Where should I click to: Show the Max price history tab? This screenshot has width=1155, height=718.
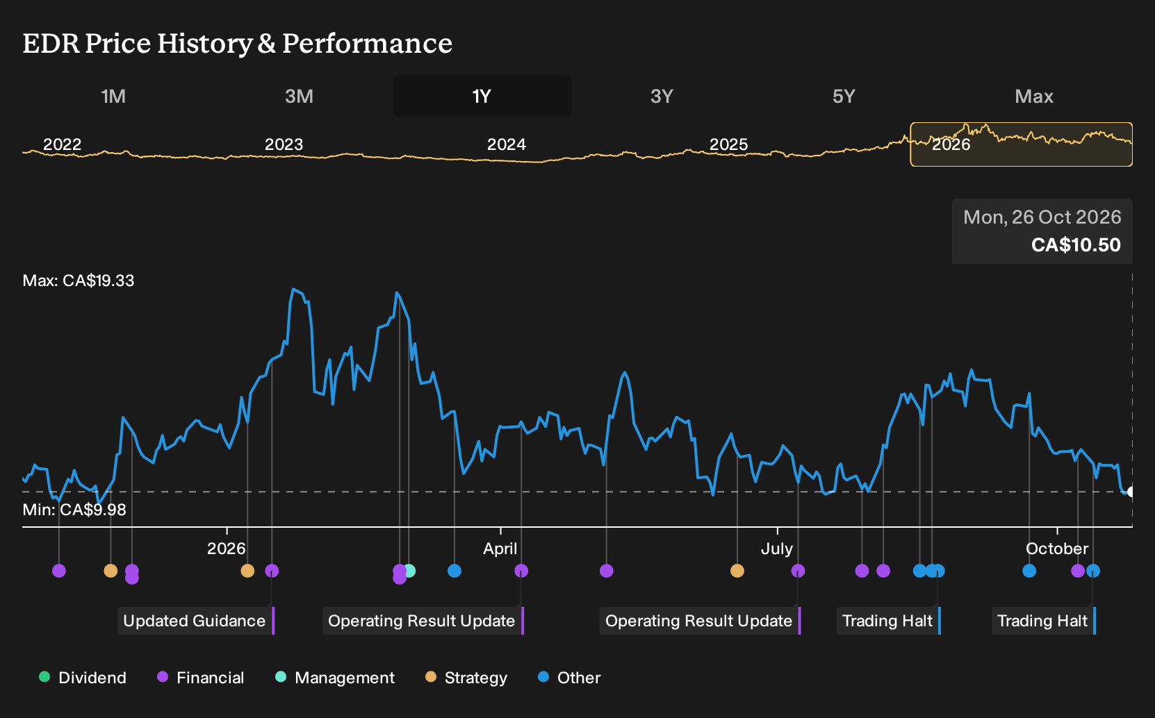coord(1034,96)
